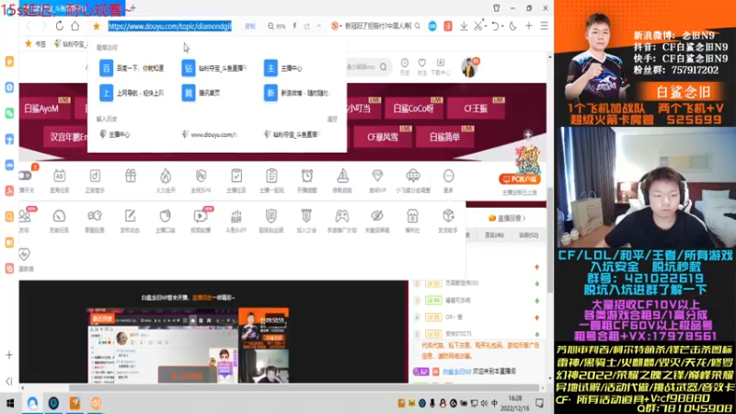Toggle night mode moon icon
The width and height of the screenshot is (736, 414).
513,27
